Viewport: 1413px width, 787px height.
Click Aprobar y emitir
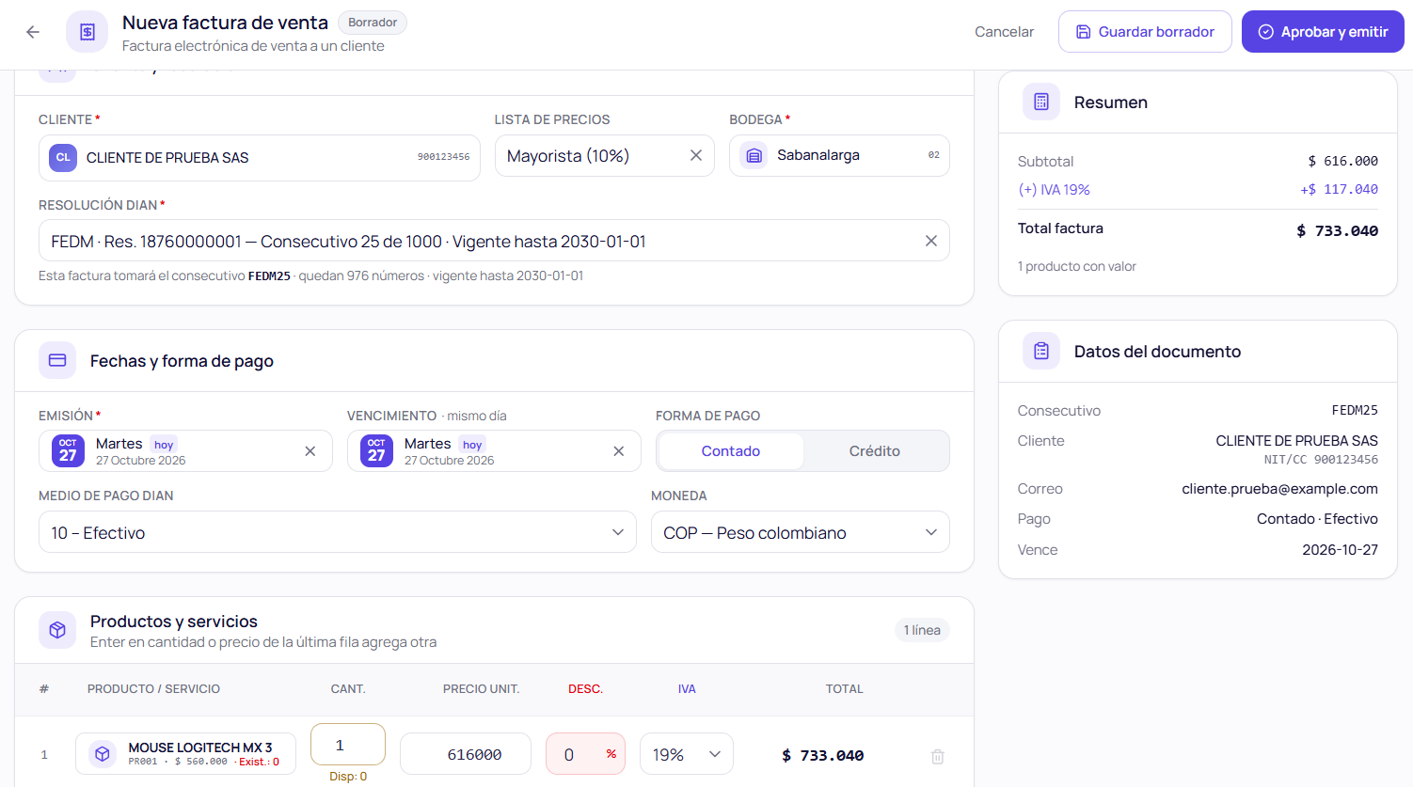[1323, 32]
